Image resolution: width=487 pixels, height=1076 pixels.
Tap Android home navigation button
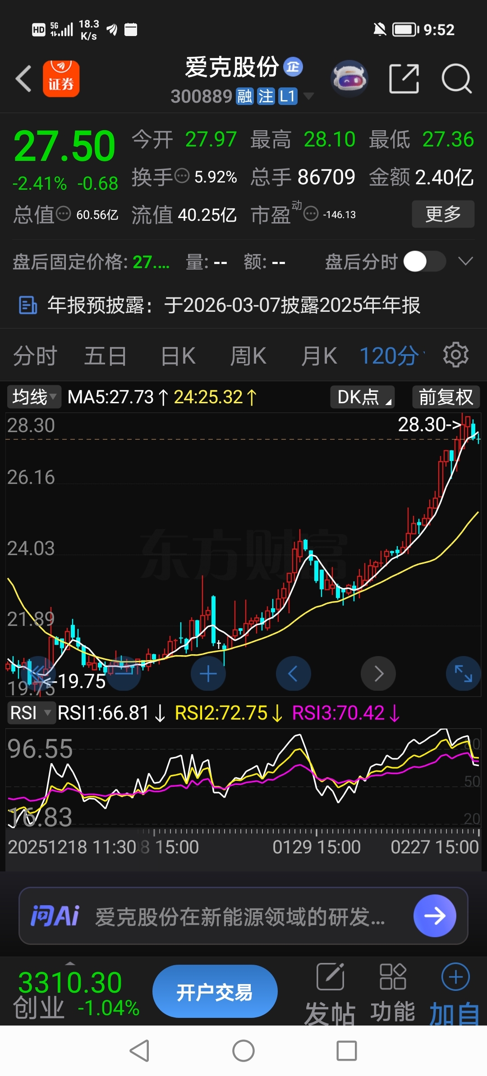(x=243, y=1051)
